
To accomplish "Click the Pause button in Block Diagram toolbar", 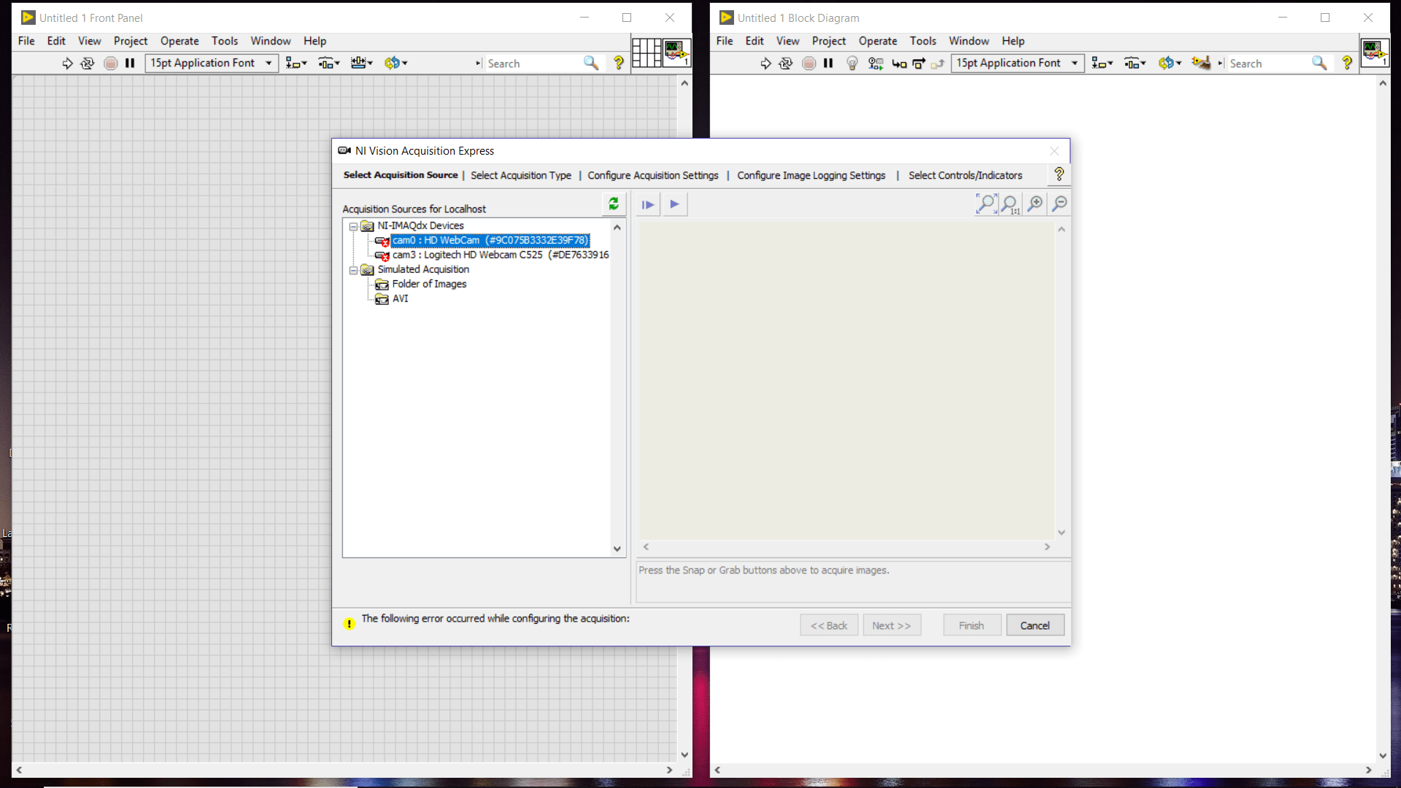I will [828, 63].
